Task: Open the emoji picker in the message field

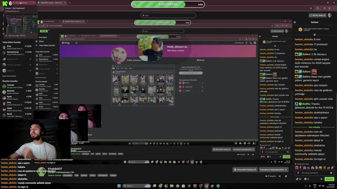Action: (331, 173)
